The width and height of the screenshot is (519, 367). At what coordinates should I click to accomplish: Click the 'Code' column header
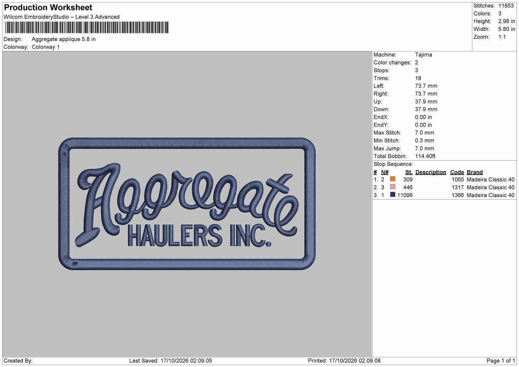point(457,172)
